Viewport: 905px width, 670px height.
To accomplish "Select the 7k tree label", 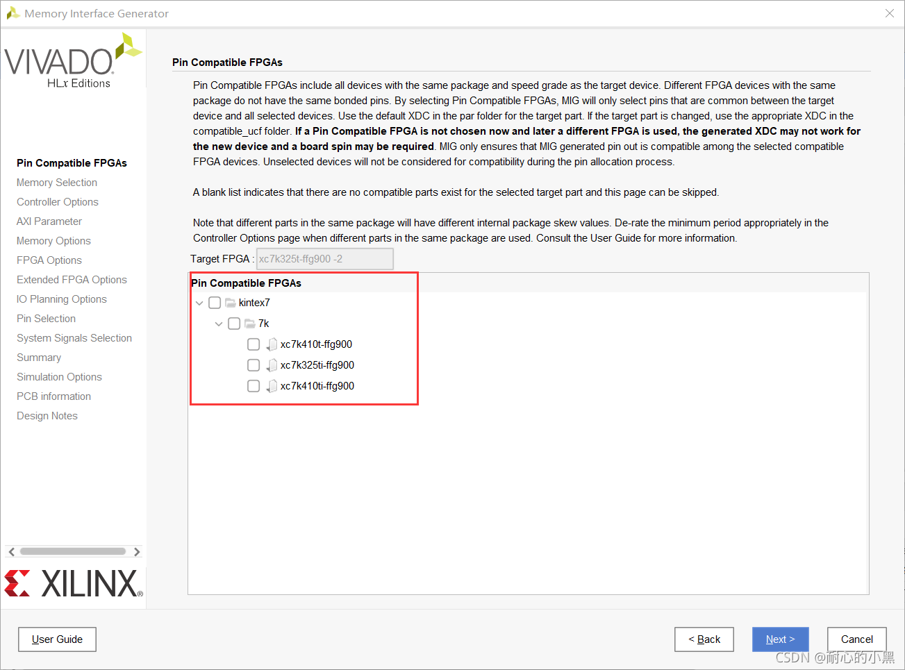I will click(263, 324).
